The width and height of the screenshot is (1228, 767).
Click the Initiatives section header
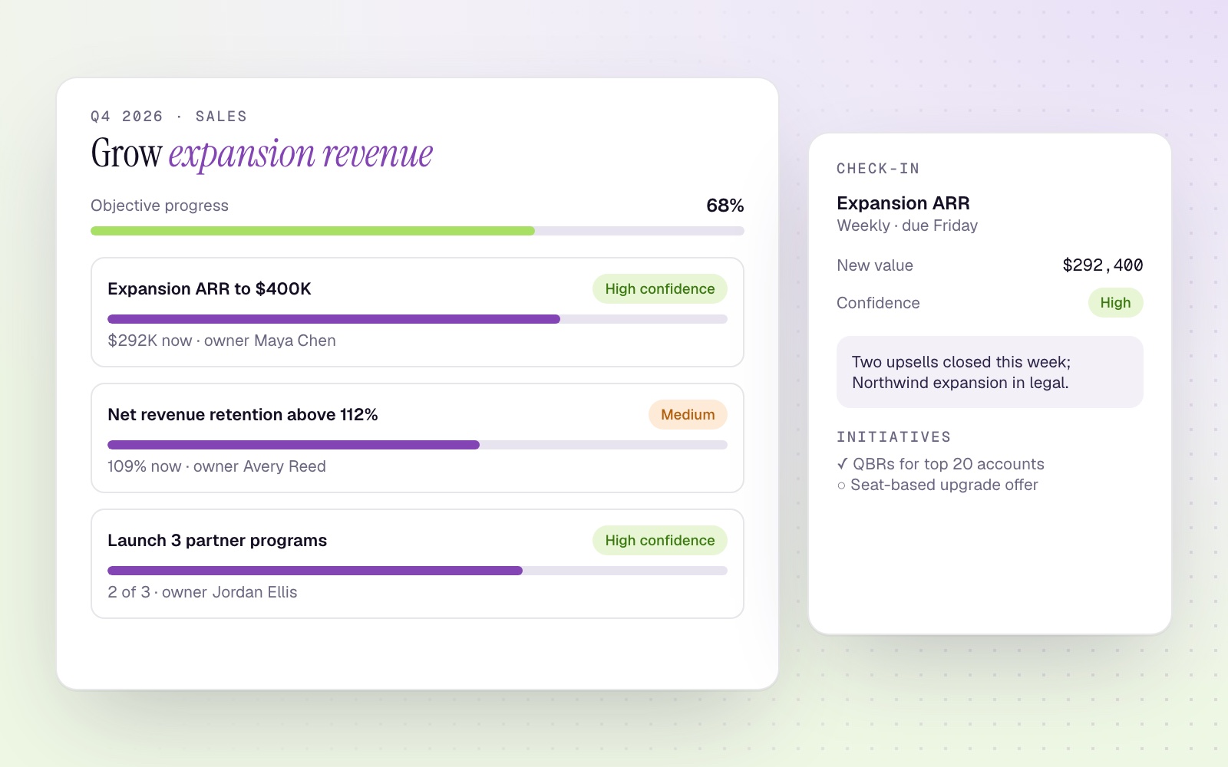click(893, 437)
